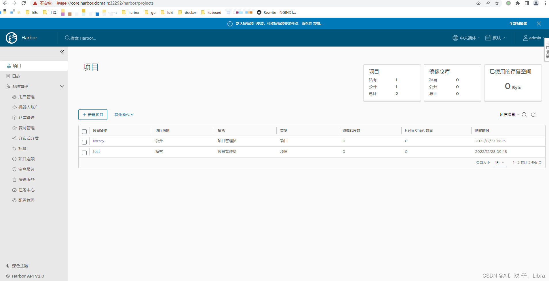This screenshot has height=281, width=549.
Task: Collapse the 系统管理 section chevron
Action: click(x=62, y=86)
